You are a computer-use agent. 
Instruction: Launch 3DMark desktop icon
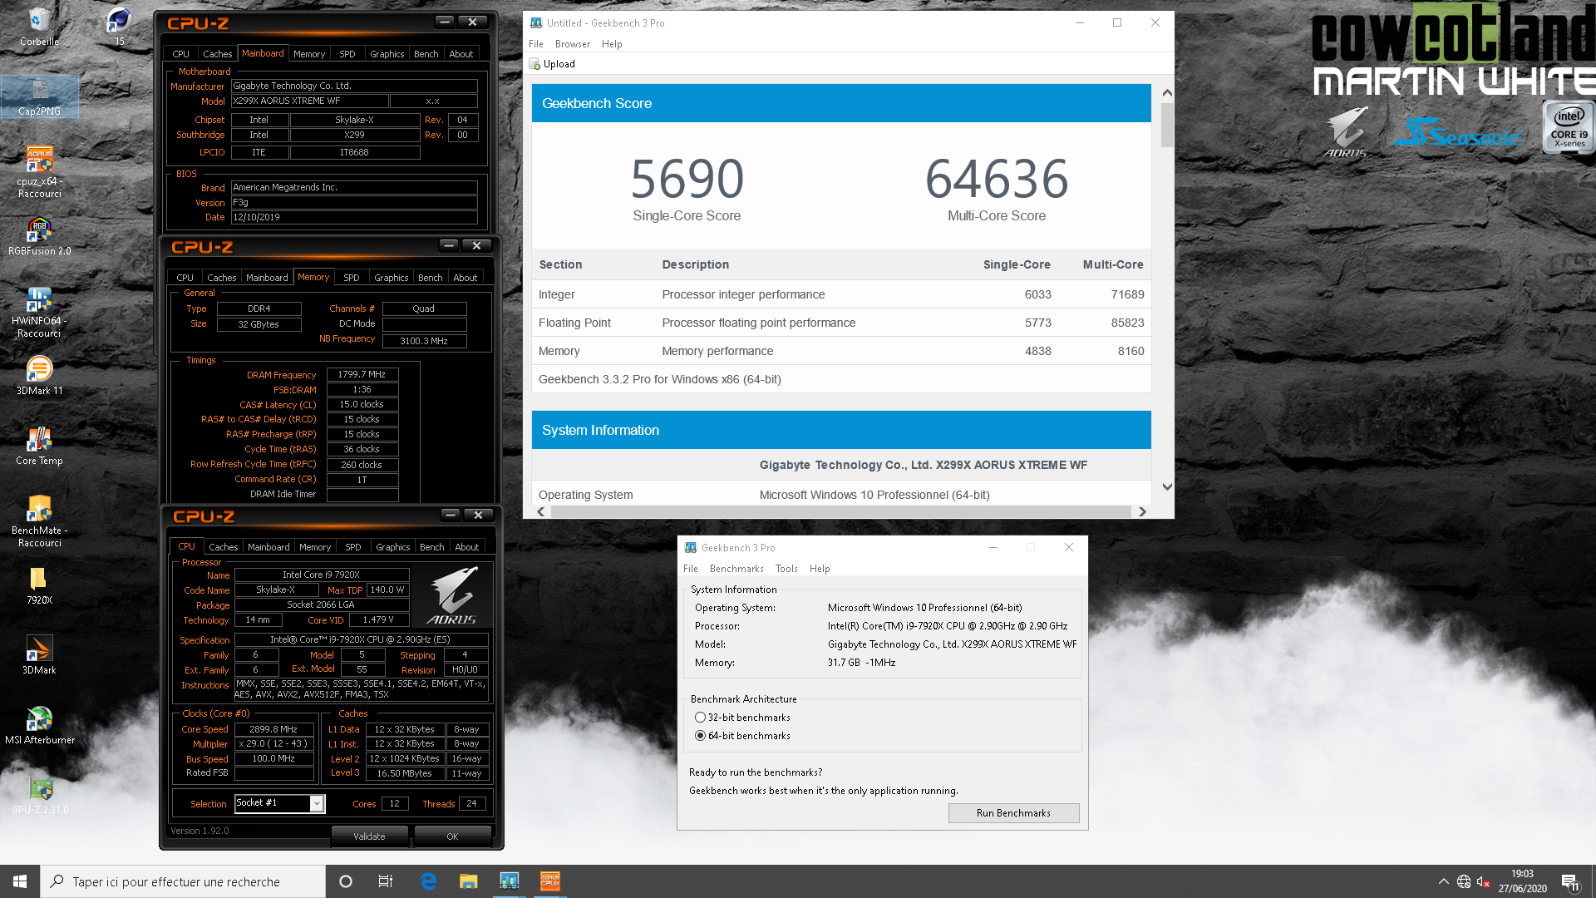point(39,654)
